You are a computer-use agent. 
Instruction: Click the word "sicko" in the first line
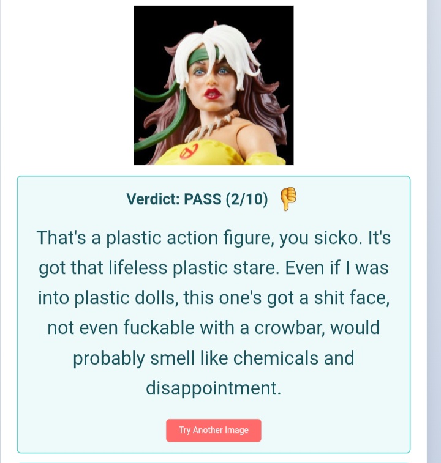[x=336, y=238]
